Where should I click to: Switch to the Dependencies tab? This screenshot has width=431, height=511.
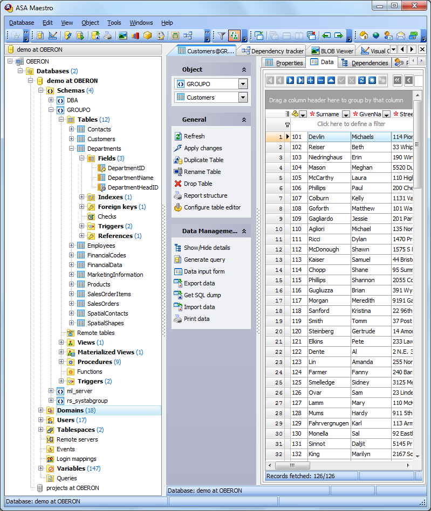pyautogui.click(x=369, y=62)
